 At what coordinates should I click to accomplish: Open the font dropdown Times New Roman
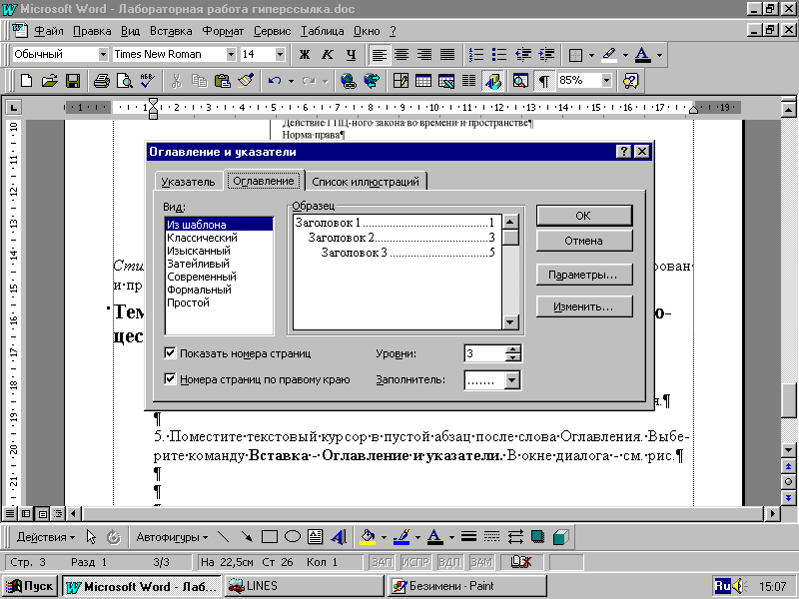coord(231,54)
